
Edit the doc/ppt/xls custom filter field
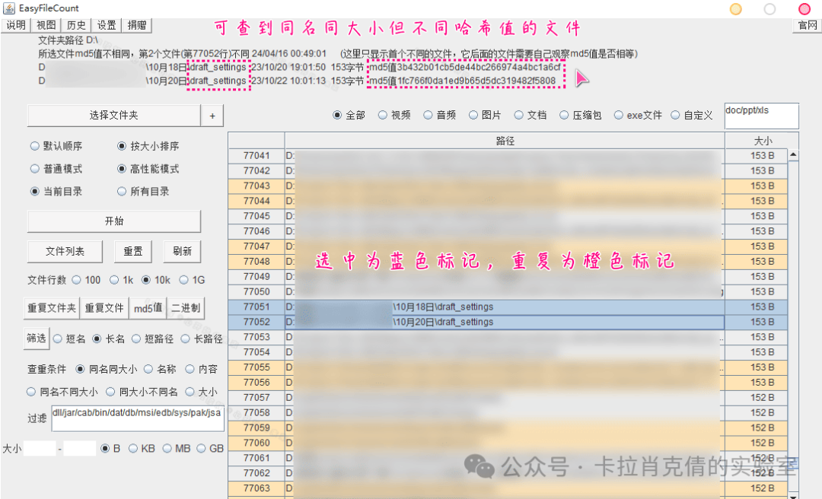click(761, 116)
